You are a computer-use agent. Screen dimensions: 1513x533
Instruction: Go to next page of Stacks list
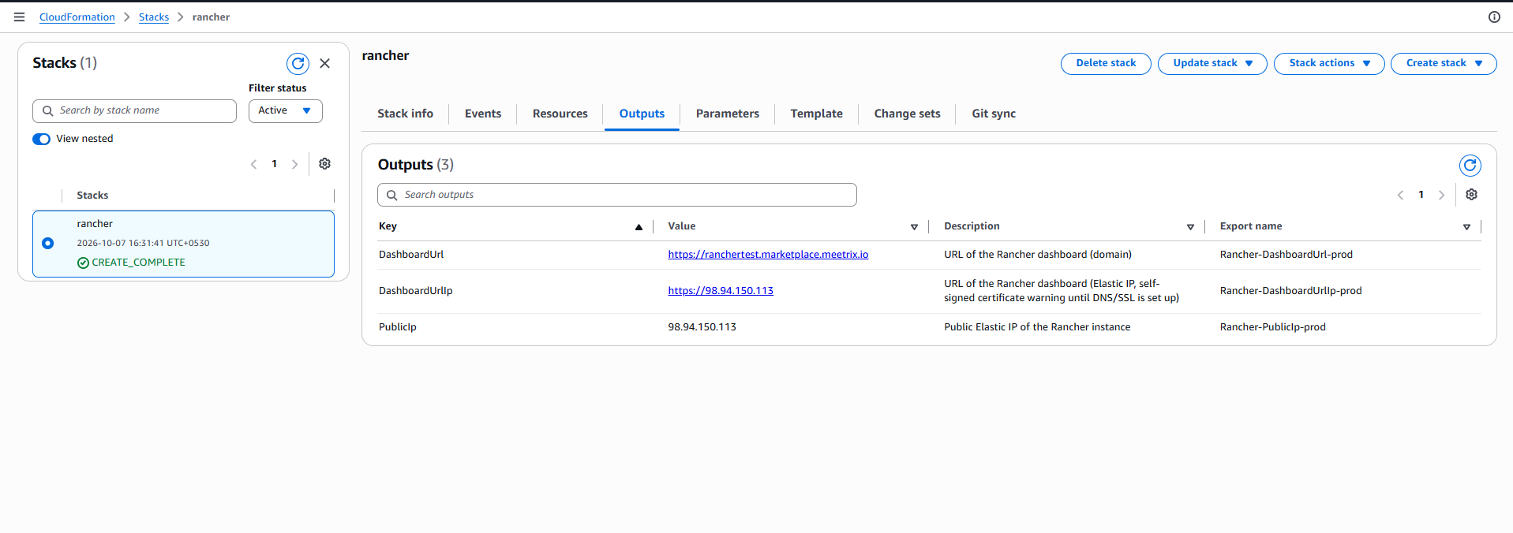294,164
